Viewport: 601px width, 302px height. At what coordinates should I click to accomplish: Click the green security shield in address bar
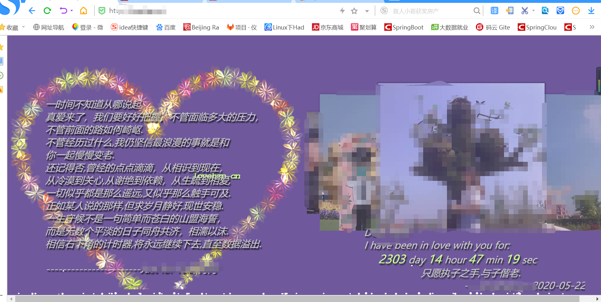[x=102, y=11]
